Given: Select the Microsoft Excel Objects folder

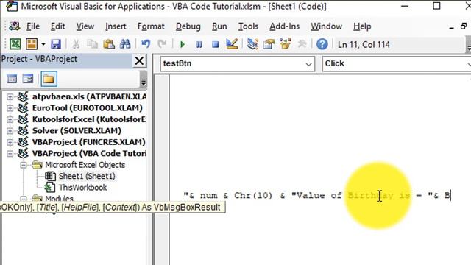Looking at the screenshot, I should click(85, 165).
